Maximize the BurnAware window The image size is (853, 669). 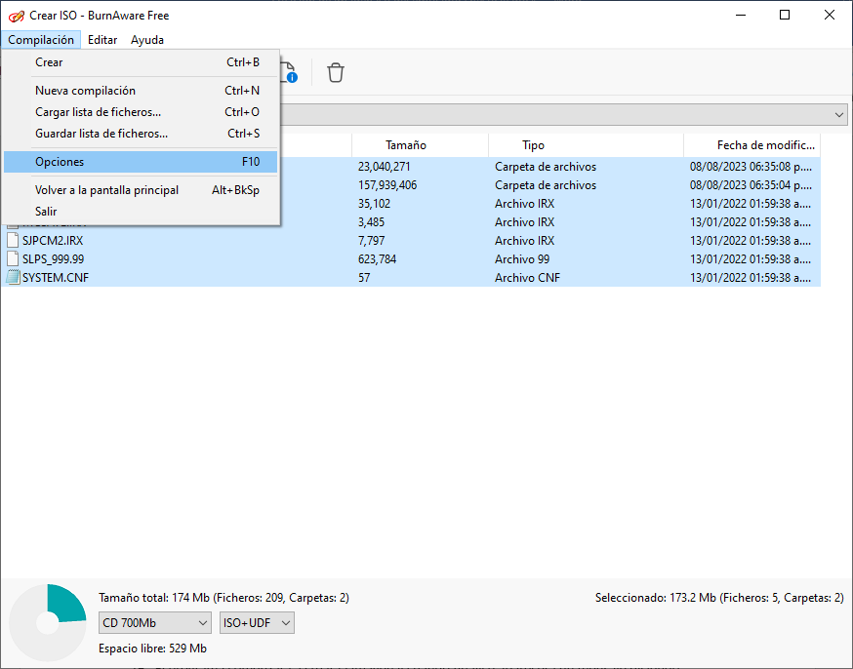point(785,15)
